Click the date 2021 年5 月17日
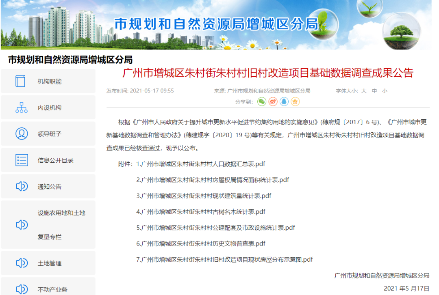439x295 pixels. (x=406, y=288)
